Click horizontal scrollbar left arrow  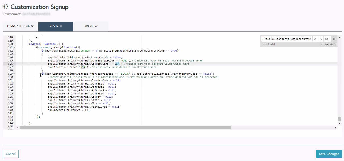[x=18, y=128]
